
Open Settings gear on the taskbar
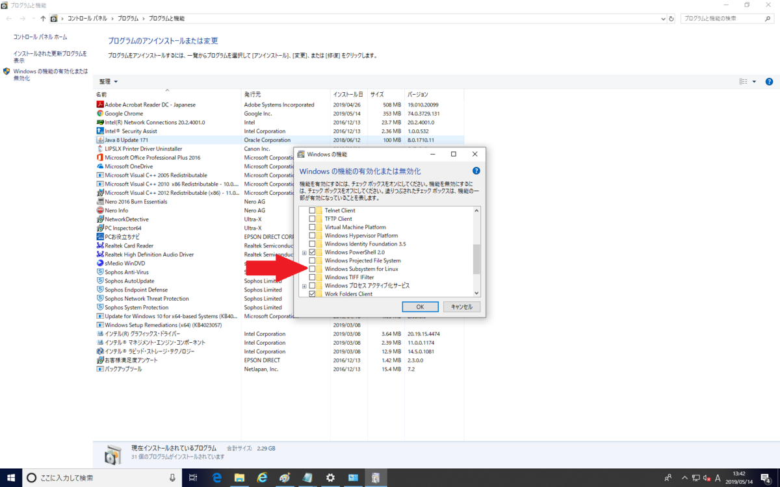[330, 477]
